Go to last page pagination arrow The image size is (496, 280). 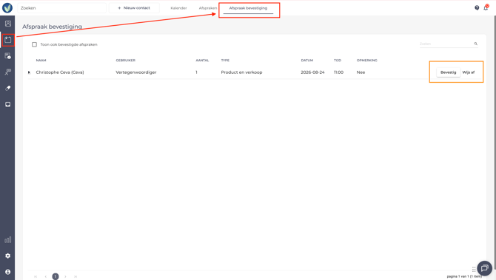pos(76,276)
